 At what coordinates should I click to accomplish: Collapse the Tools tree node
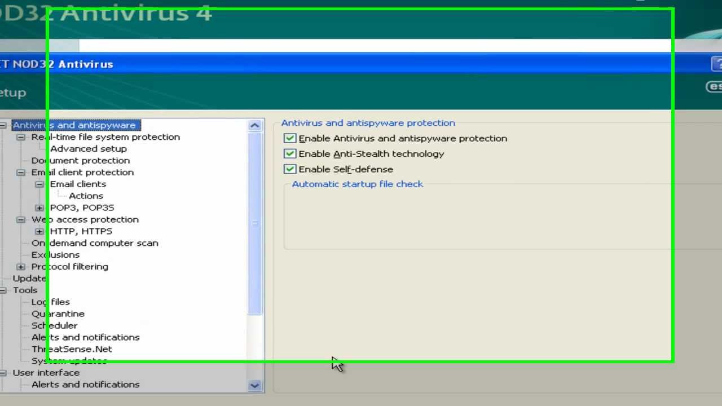point(3,290)
